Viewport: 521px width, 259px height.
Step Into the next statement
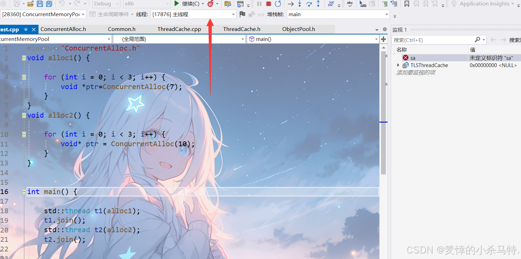tap(300, 4)
